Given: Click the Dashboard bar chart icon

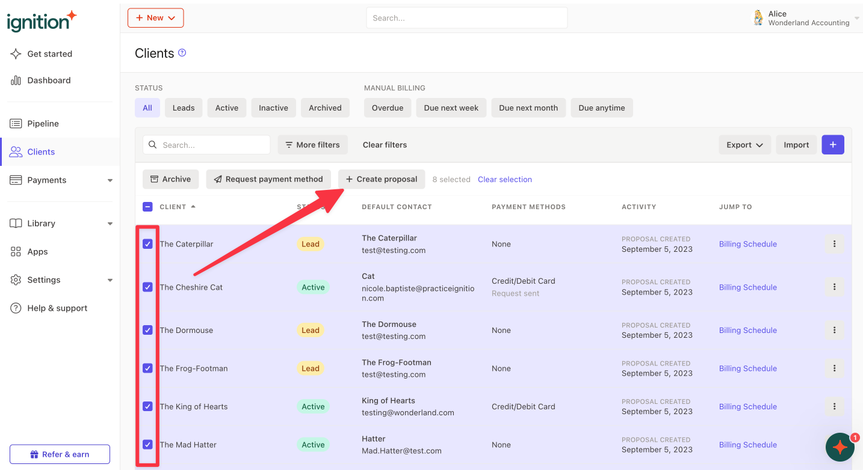Looking at the screenshot, I should [16, 81].
